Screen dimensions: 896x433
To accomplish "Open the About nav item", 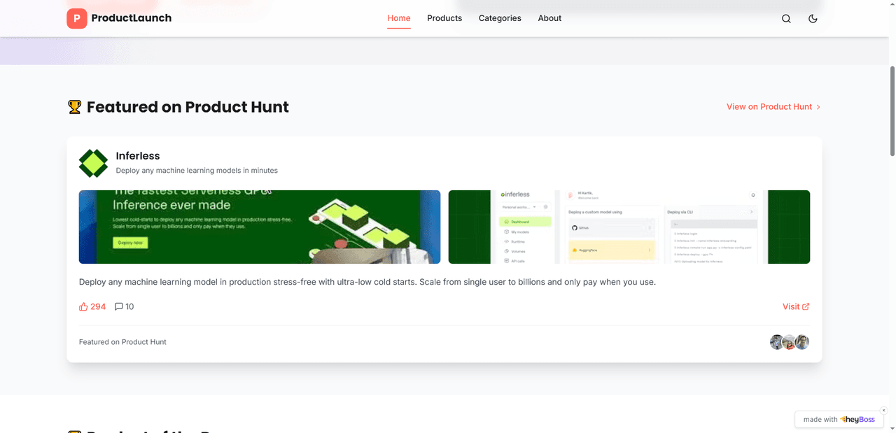I will pos(549,18).
